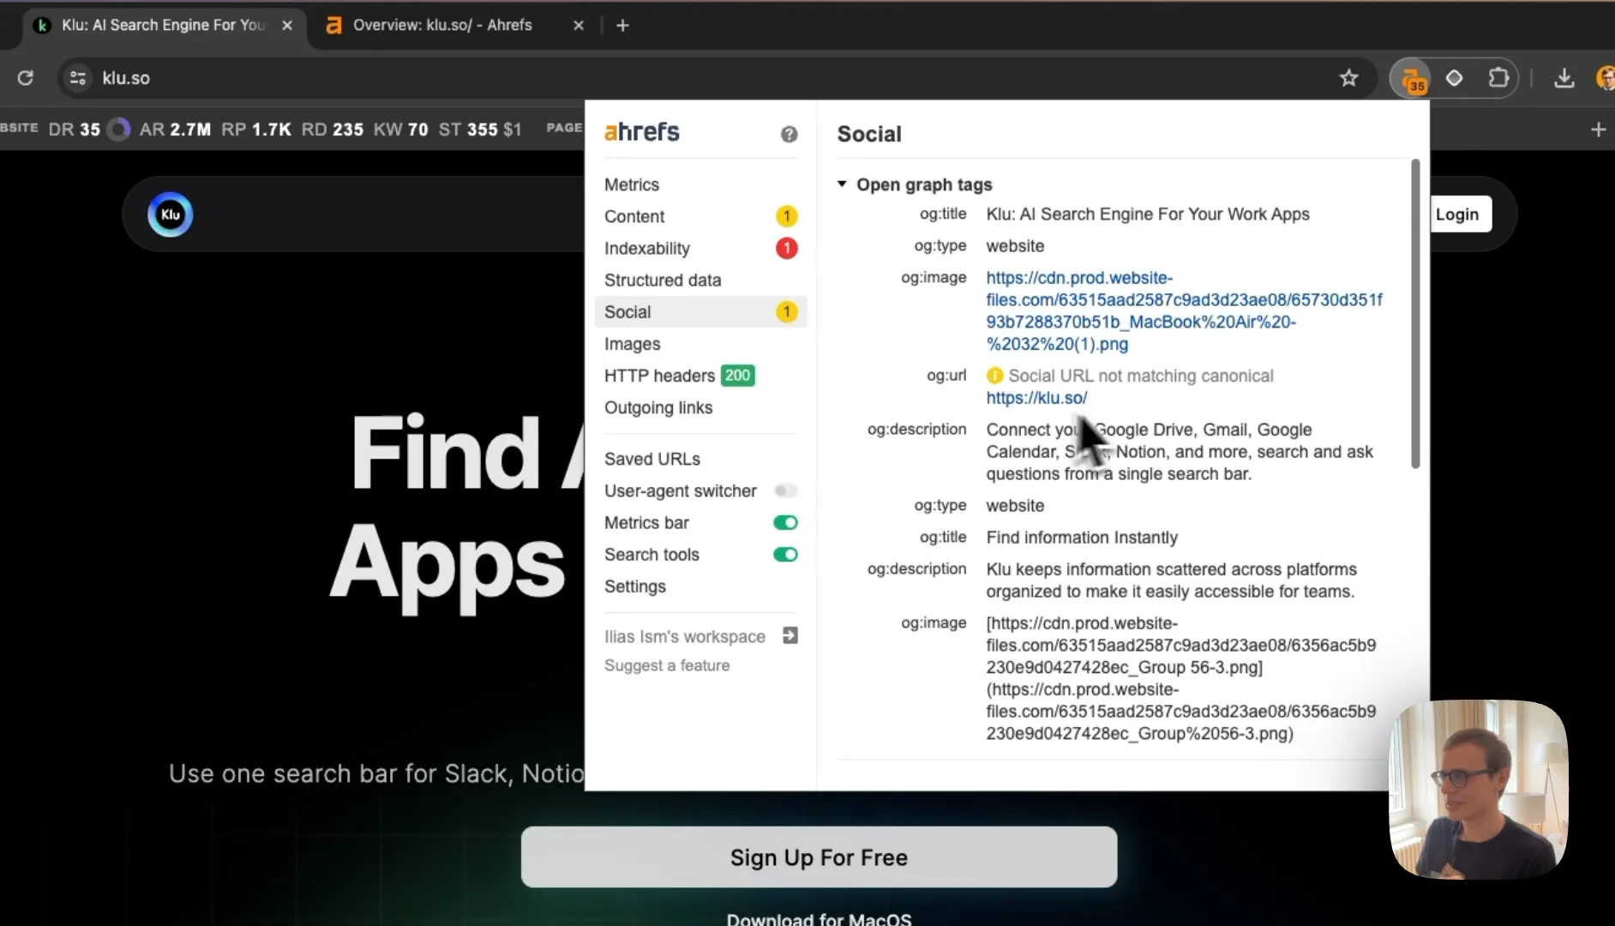The width and height of the screenshot is (1615, 926).
Task: Open a new browser tab
Action: (622, 25)
